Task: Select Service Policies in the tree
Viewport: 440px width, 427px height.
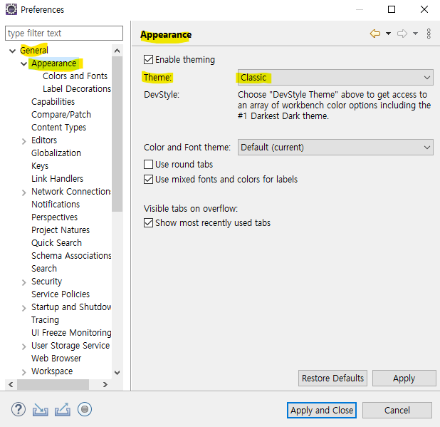Action: tap(61, 294)
